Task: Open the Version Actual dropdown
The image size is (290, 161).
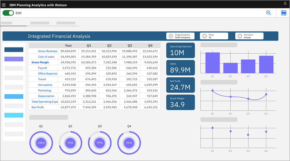Action: coord(250,36)
